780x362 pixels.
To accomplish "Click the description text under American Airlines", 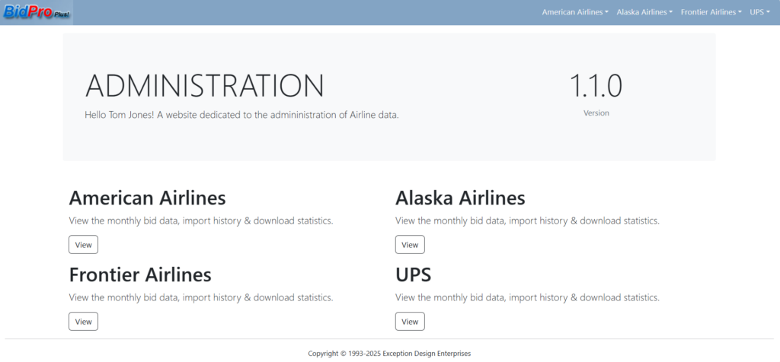I will (200, 221).
